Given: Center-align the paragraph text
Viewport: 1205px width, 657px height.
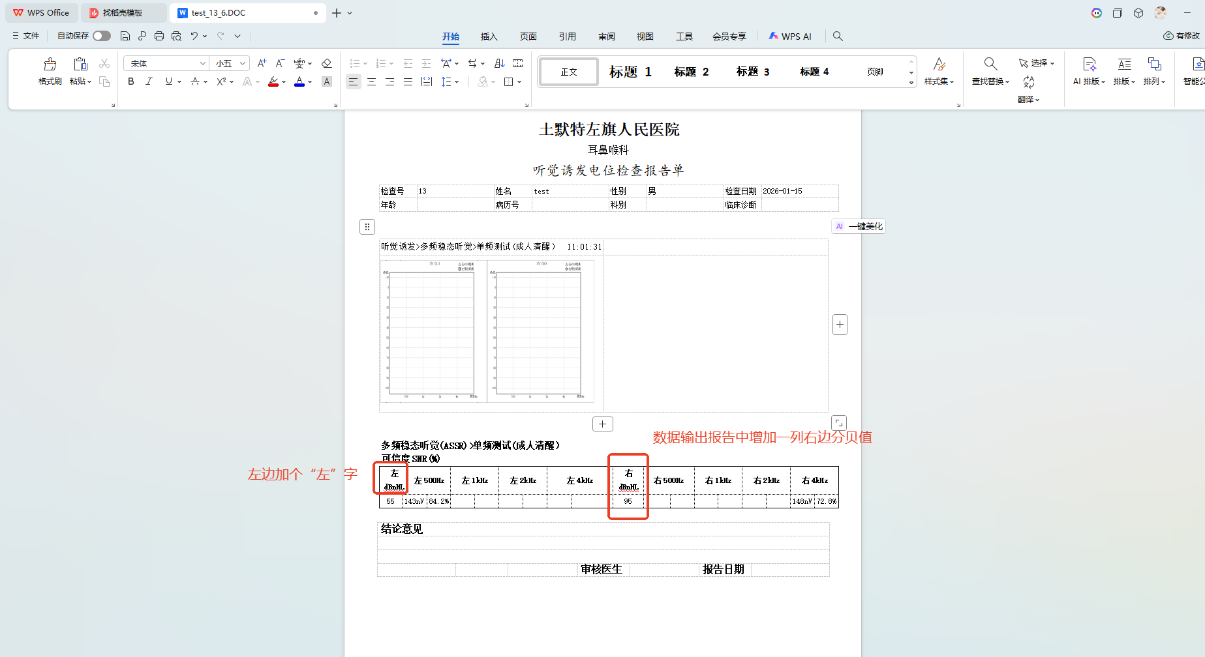Looking at the screenshot, I should click(x=371, y=81).
